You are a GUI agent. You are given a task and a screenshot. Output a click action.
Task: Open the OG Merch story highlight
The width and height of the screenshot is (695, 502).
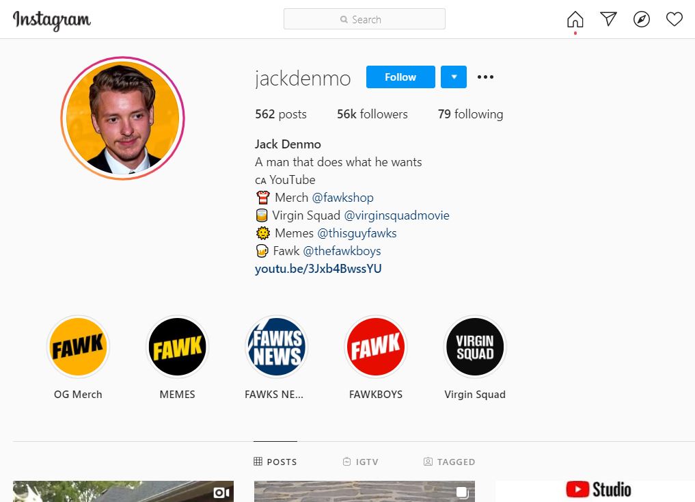click(78, 346)
